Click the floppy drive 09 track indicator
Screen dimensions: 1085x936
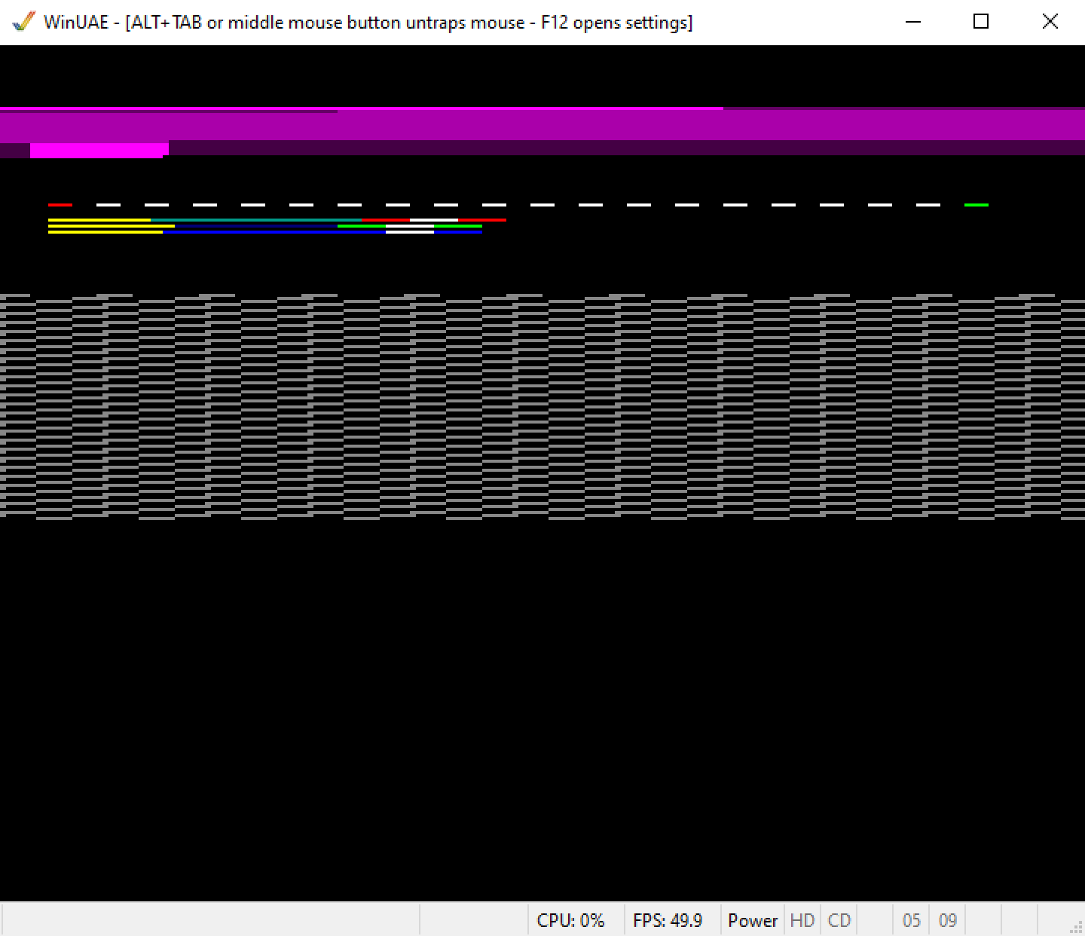coord(947,920)
